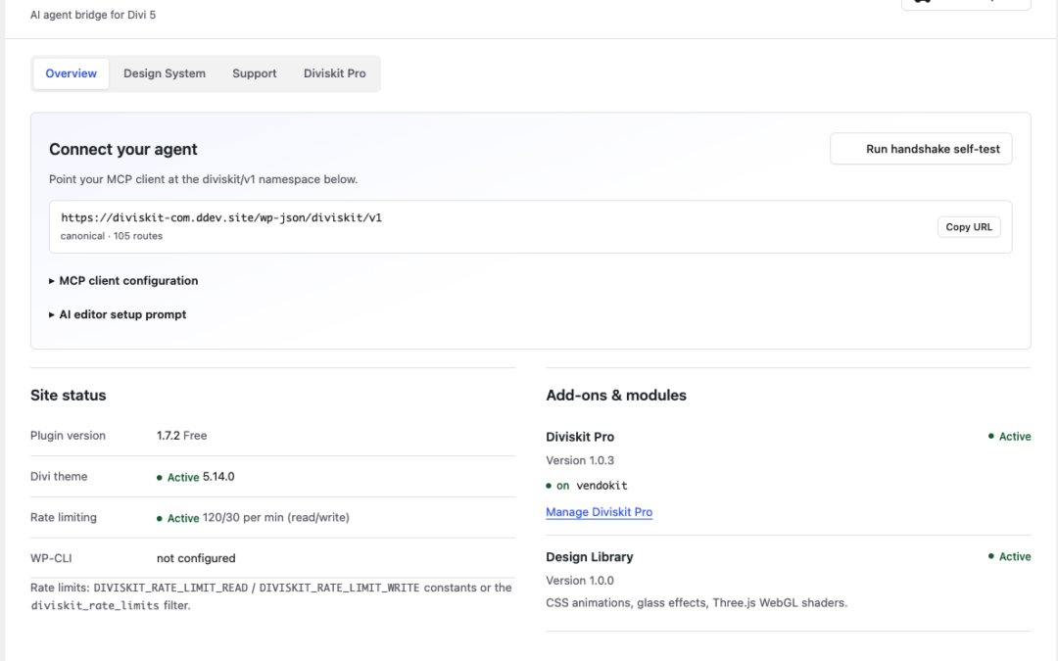Open the Design System tab
1058x661 pixels.
(x=164, y=73)
